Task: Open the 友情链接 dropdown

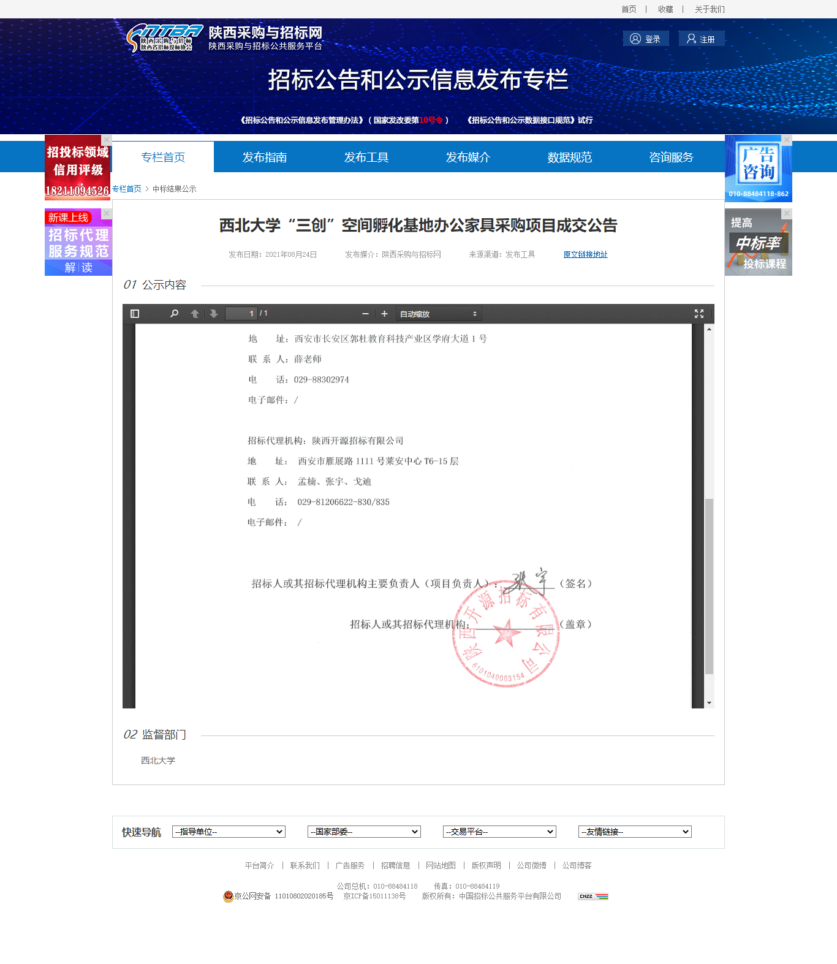Action: 634,832
